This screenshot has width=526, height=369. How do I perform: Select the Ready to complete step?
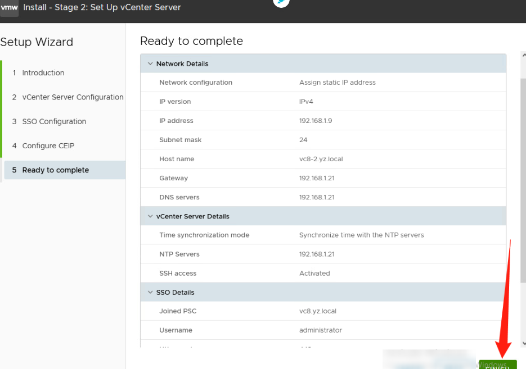click(55, 170)
